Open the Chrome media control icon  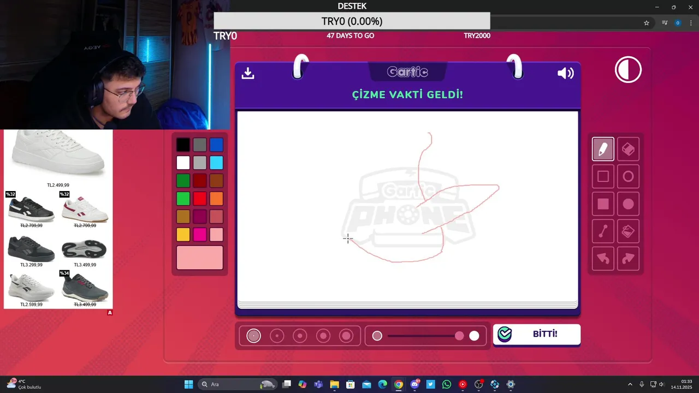(665, 23)
